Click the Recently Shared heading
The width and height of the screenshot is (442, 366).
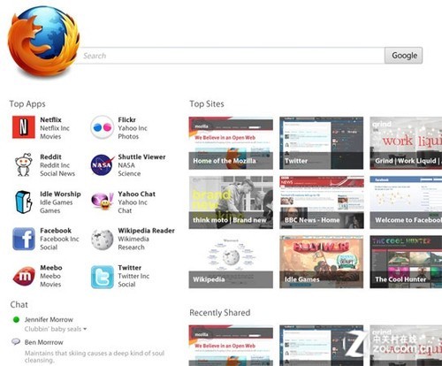coord(220,312)
